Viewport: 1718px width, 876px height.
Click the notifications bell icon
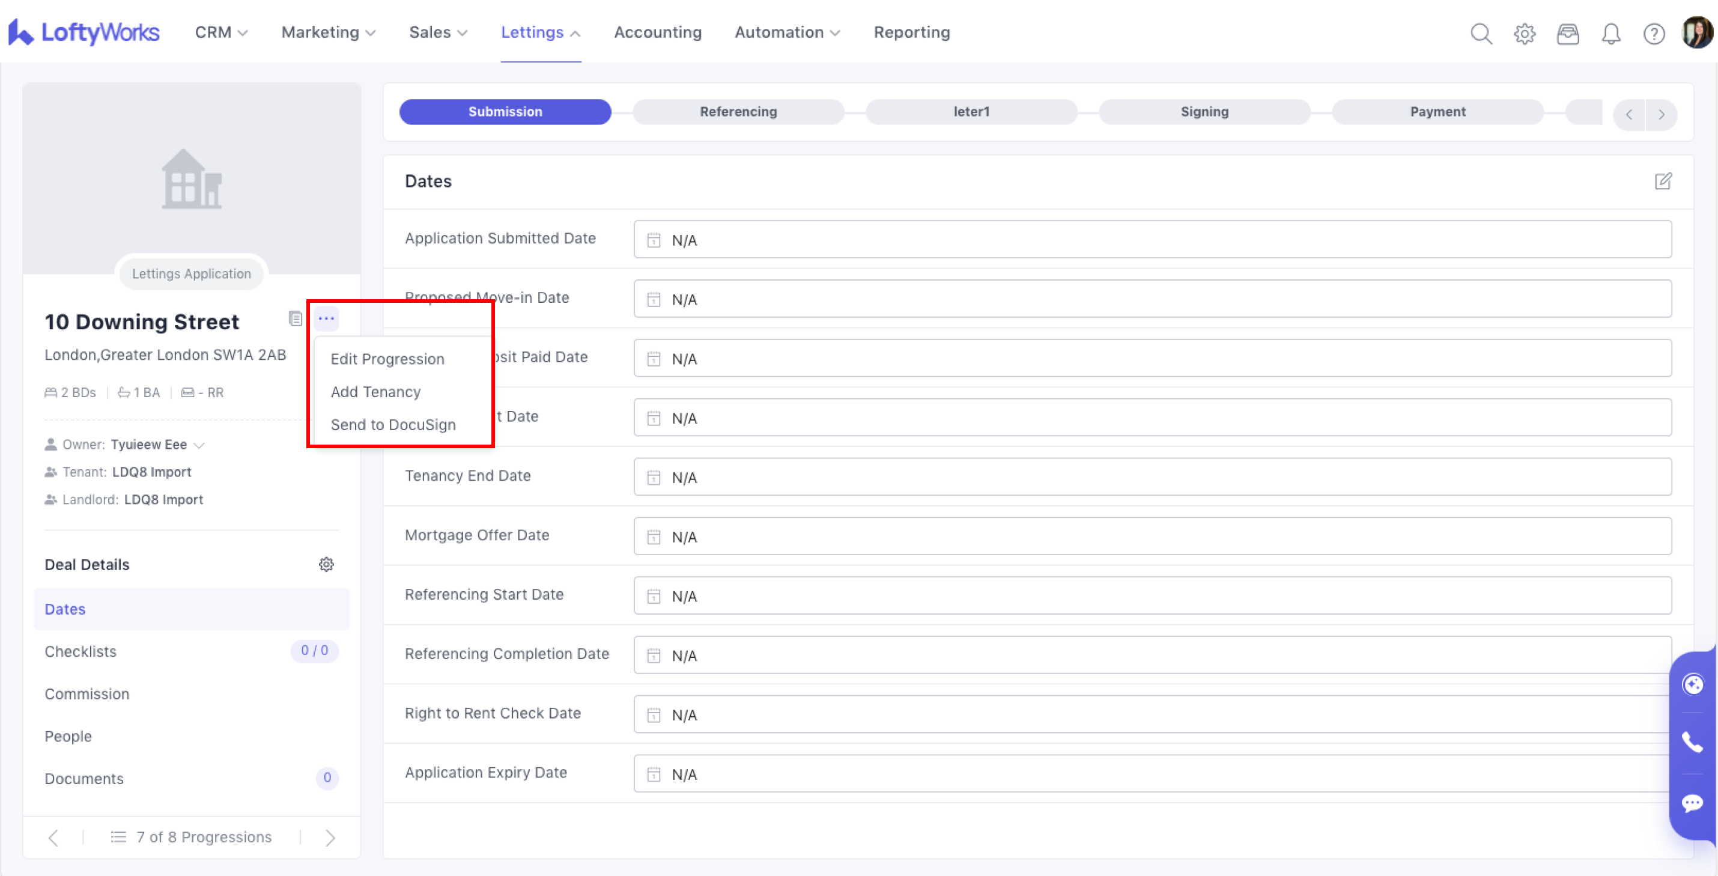[x=1610, y=34]
